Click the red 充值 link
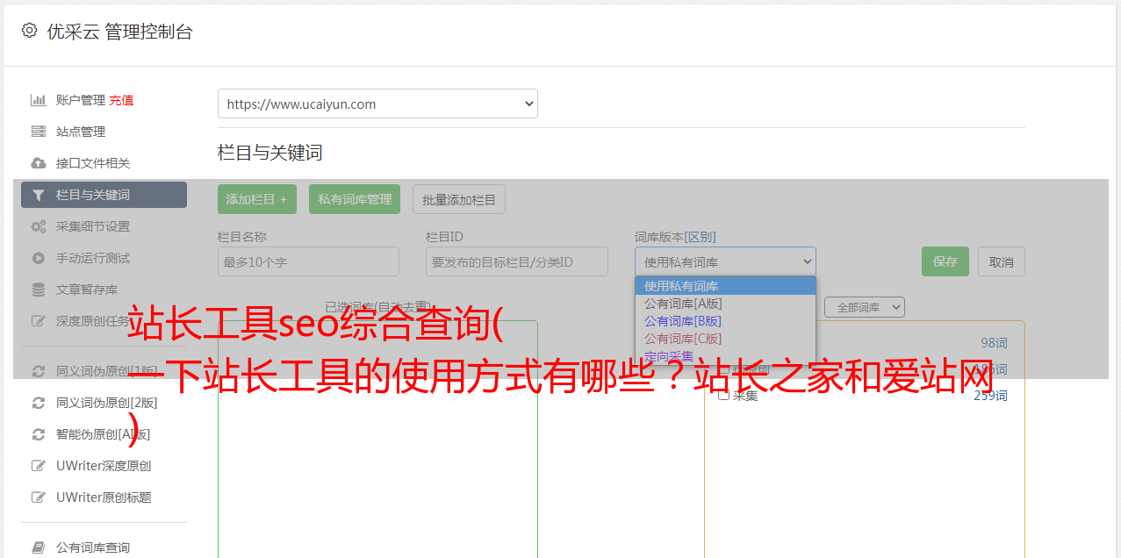 [x=121, y=100]
